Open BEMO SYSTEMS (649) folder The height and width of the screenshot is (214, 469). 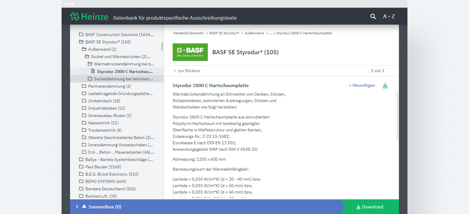[x=103, y=181]
